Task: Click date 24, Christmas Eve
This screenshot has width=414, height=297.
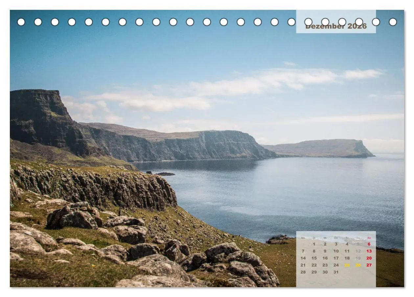Action: [336, 265]
